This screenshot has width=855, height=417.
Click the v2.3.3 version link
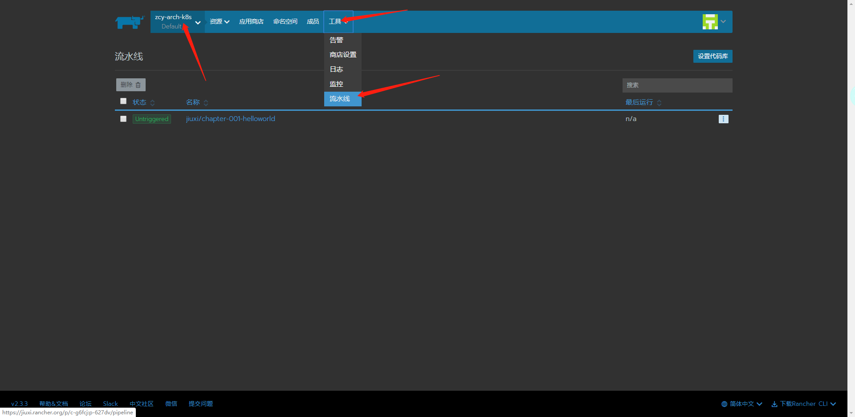[x=20, y=404]
